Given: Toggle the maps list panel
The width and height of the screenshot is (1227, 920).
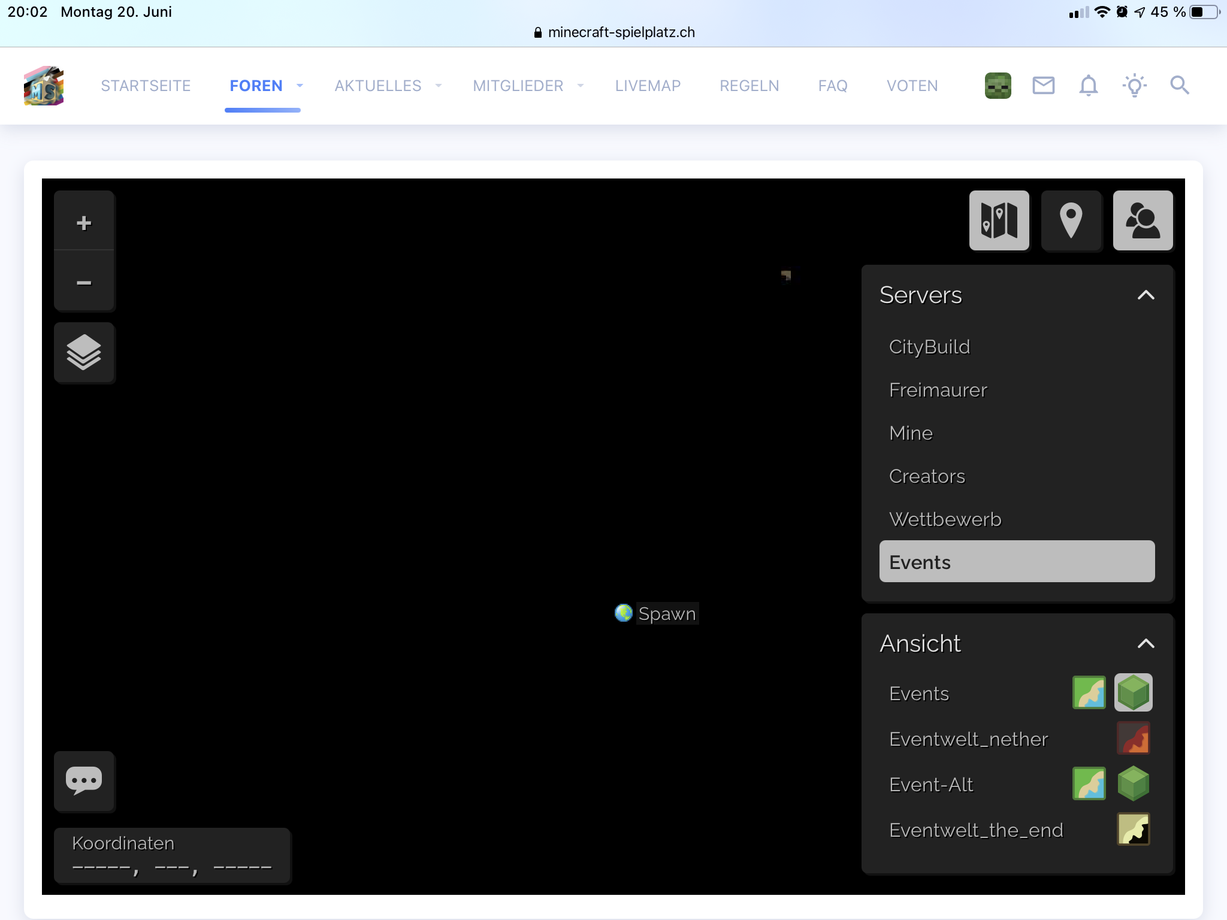Looking at the screenshot, I should 999,220.
